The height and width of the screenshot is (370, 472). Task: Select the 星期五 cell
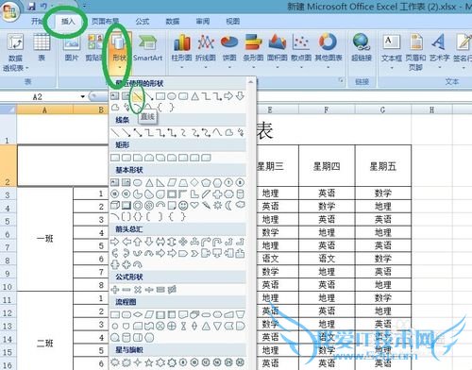point(383,166)
